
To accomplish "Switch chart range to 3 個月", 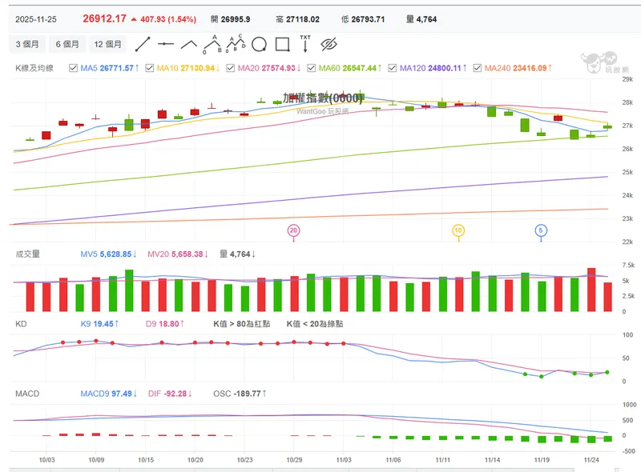I will (27, 44).
